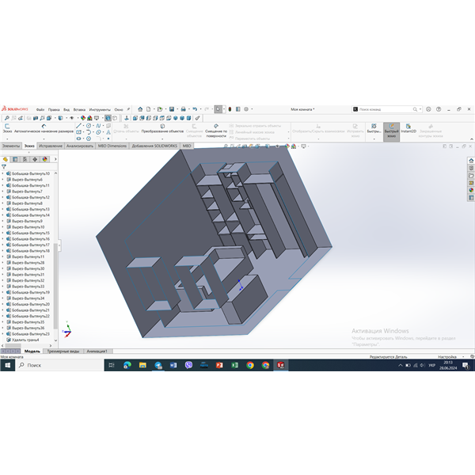Open Microsoft Word from the taskbar
Image resolution: width=475 pixels, height=475 pixels.
[173, 365]
